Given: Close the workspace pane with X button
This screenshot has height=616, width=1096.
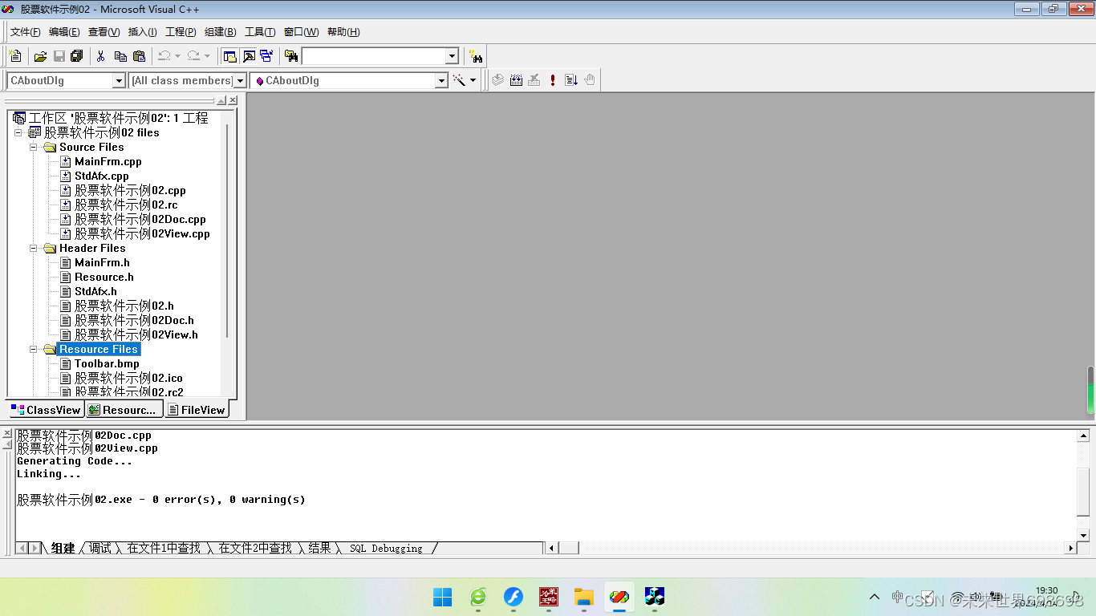Looking at the screenshot, I should pos(233,100).
